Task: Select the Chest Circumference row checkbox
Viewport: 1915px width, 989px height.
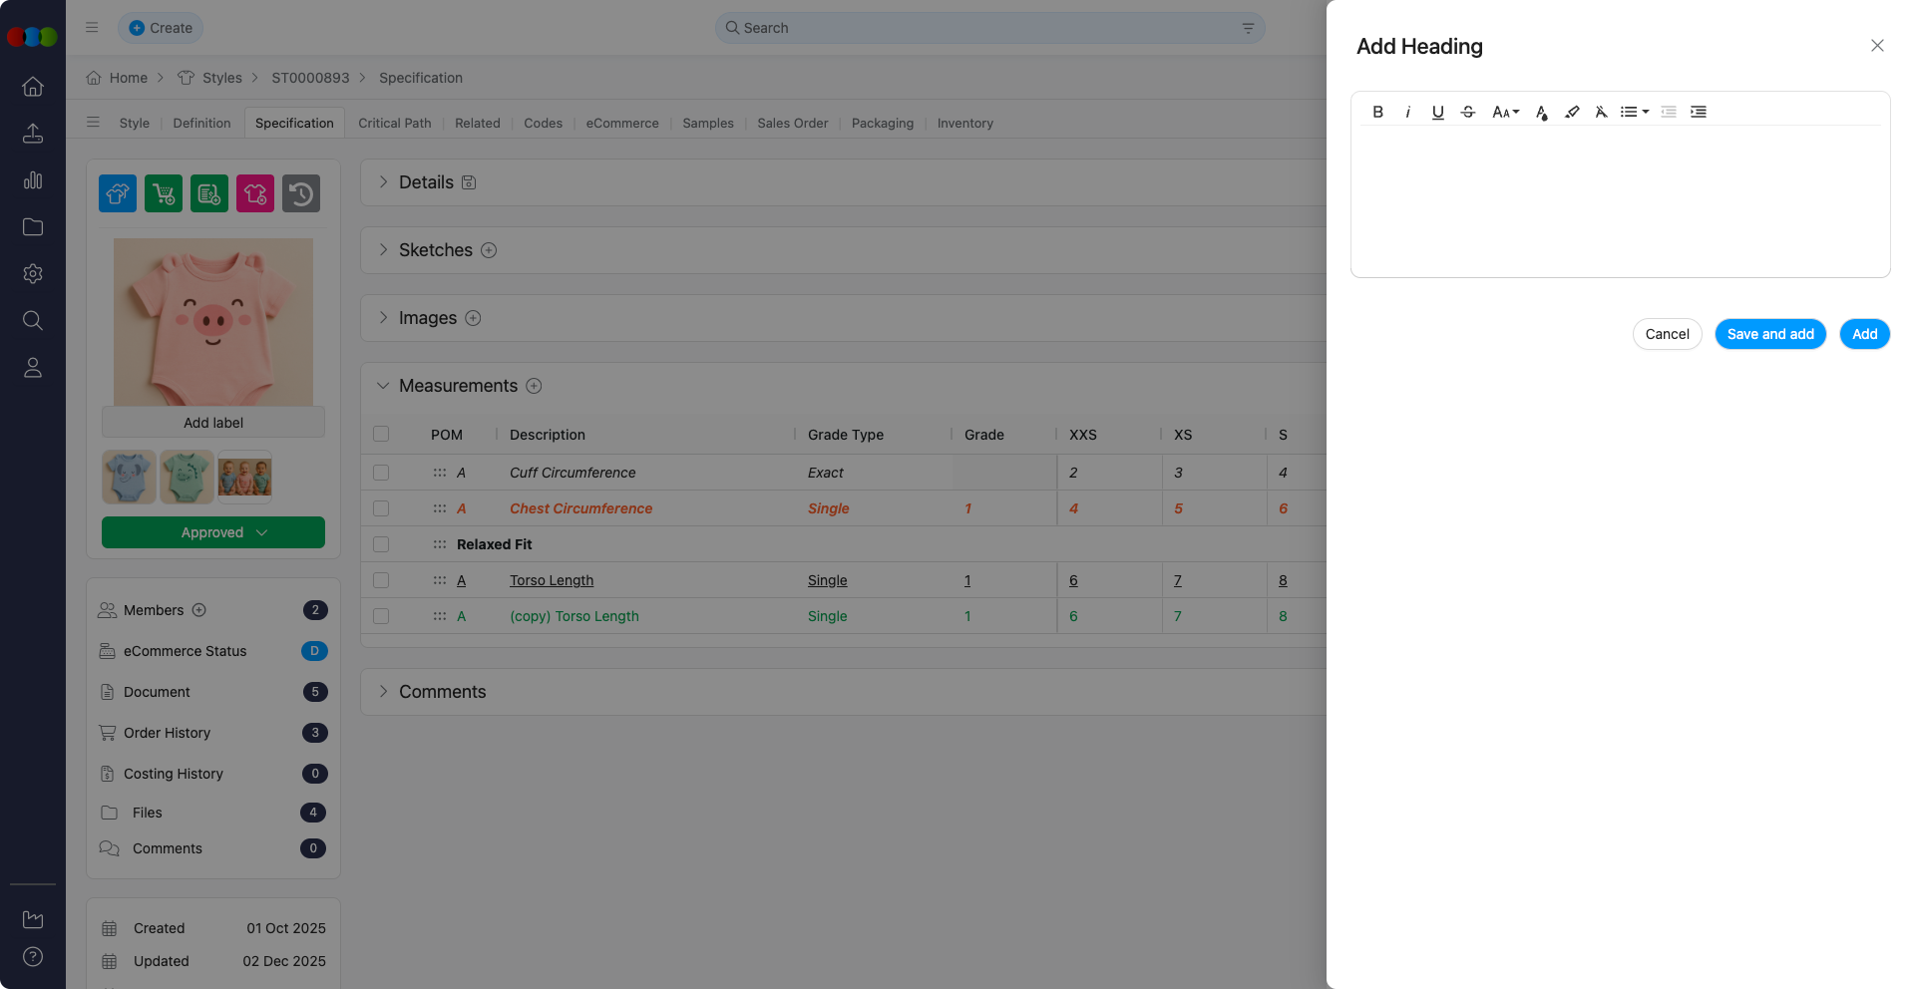Action: [381, 508]
